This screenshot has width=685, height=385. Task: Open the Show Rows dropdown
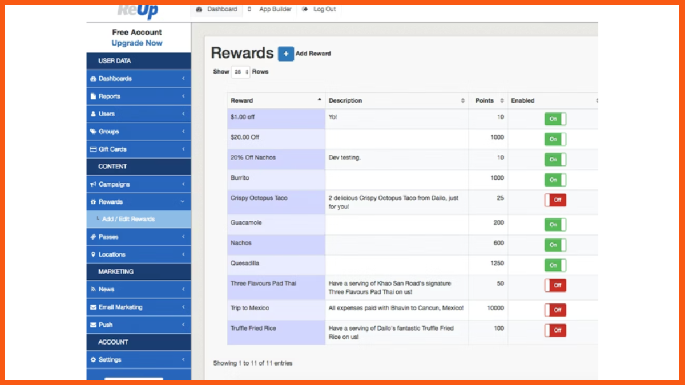coord(240,71)
